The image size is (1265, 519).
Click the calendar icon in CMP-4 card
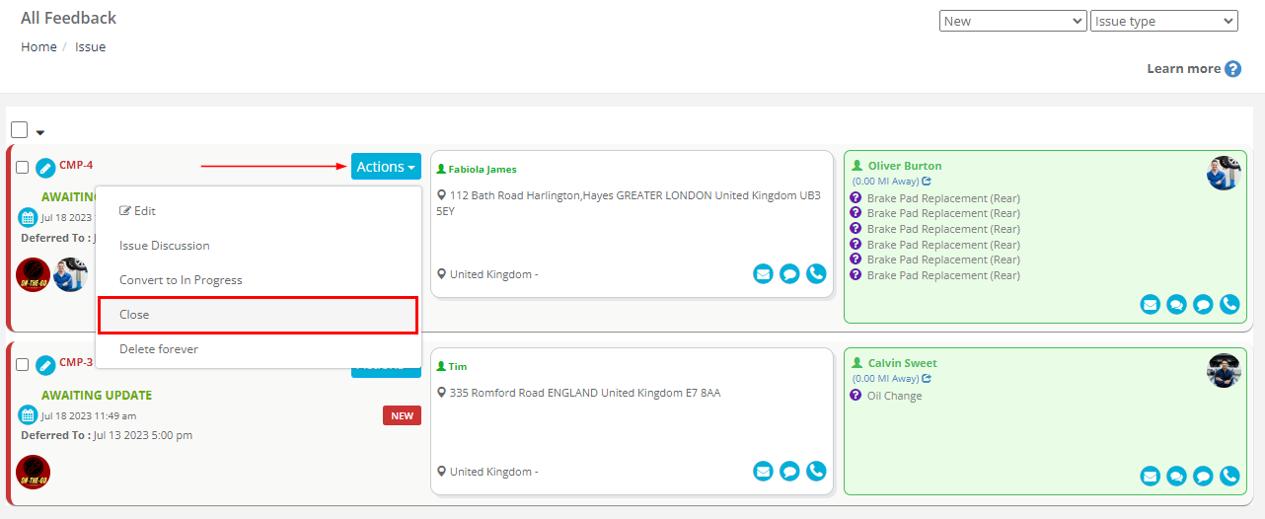tap(29, 218)
